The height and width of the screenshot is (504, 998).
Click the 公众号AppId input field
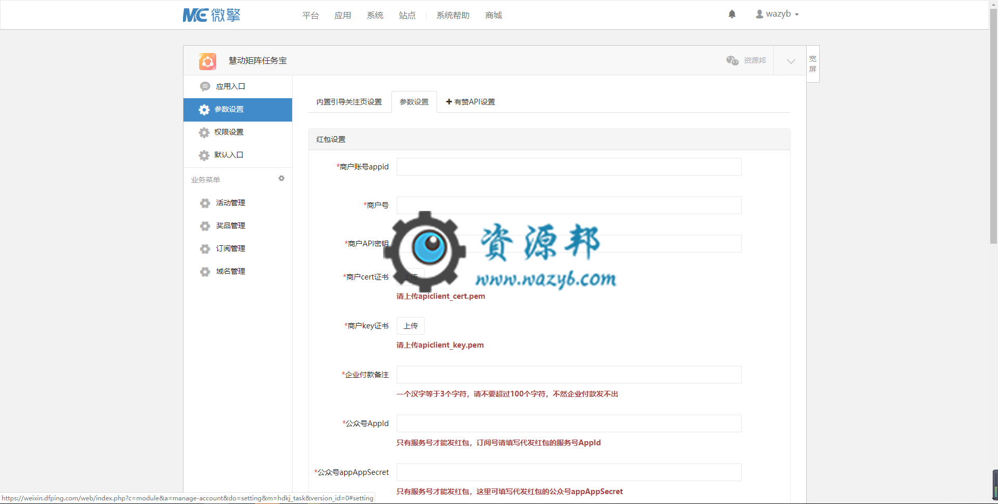[569, 423]
